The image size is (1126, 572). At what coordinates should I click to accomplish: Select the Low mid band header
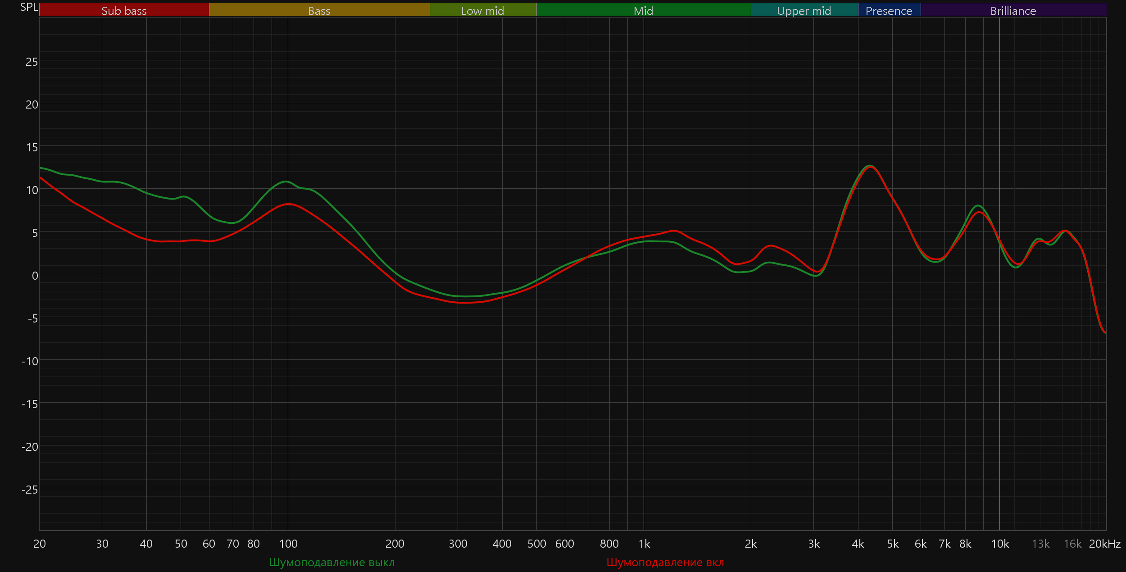pos(482,10)
